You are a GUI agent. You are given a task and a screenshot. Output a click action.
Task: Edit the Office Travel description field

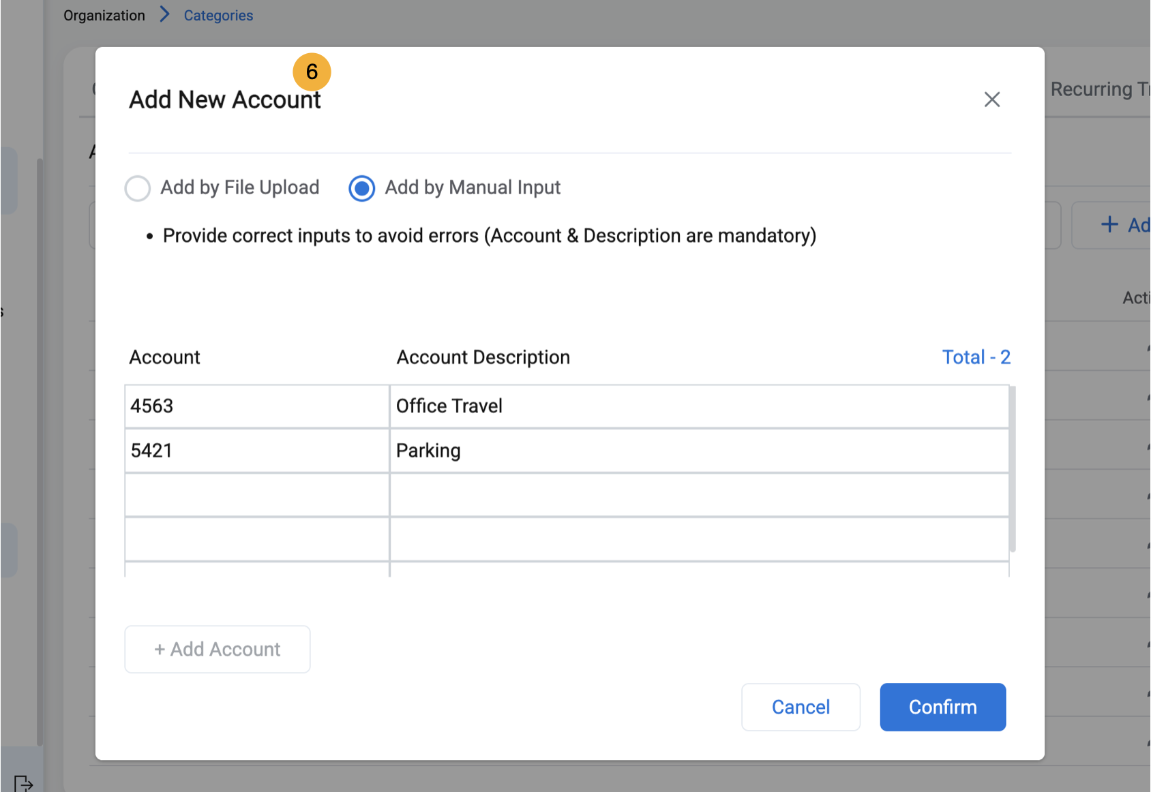(698, 406)
